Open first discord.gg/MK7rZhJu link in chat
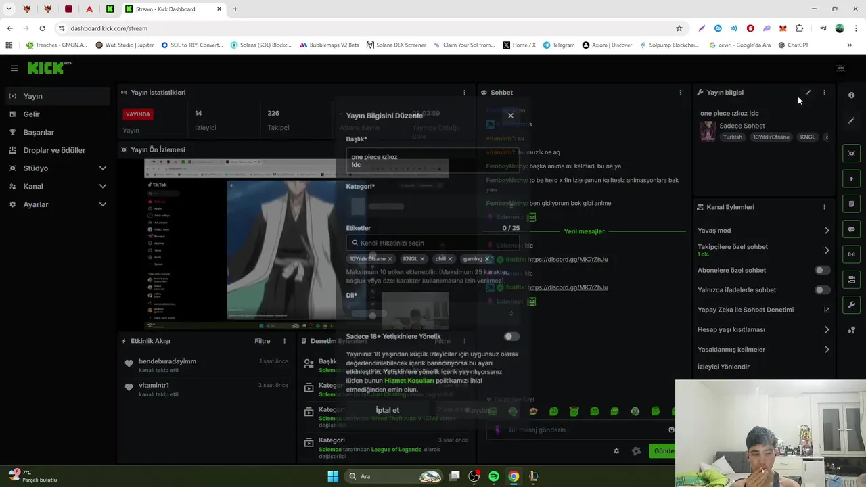This screenshot has width=866, height=487. pos(568,260)
